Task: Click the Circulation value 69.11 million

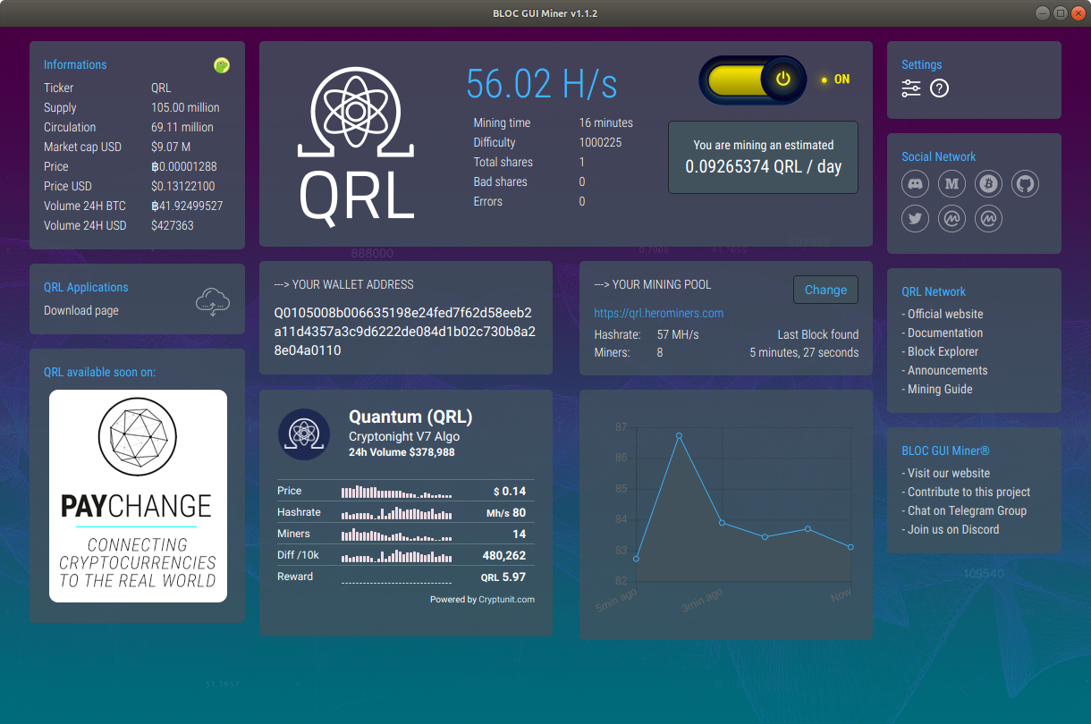Action: tap(182, 127)
